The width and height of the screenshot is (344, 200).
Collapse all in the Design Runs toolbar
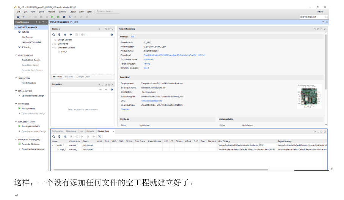pyautogui.click(x=59, y=136)
